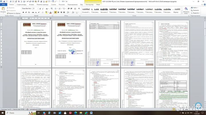206x115 pixels.
Task: Open Times New Roman font dropdown
Action: click(x=32, y=9)
